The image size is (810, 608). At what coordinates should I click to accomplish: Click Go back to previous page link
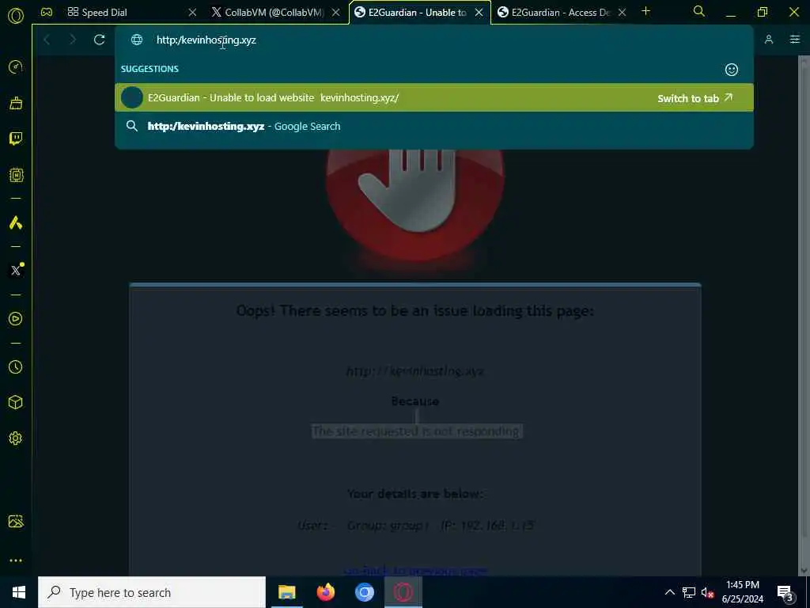[x=415, y=571]
